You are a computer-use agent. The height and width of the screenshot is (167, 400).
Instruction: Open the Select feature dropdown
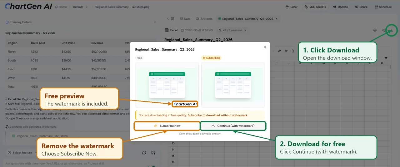click(22, 153)
